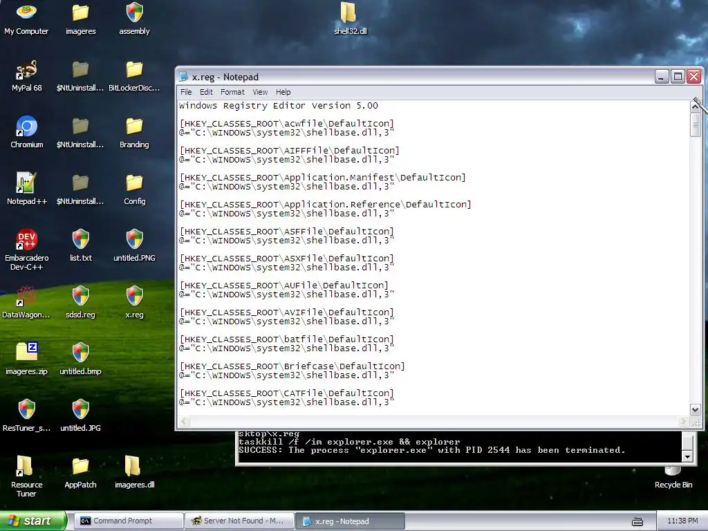Click the SUCCESS message in Command Prompt
The height and width of the screenshot is (531, 708).
pos(432,450)
